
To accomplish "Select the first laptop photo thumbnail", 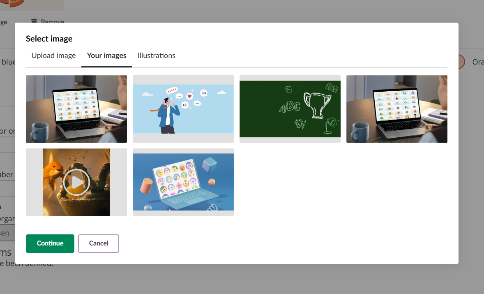I will pyautogui.click(x=76, y=109).
